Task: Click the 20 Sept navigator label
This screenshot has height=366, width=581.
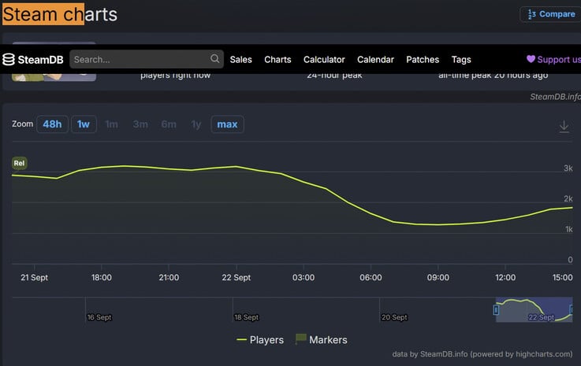Action: pyautogui.click(x=394, y=317)
